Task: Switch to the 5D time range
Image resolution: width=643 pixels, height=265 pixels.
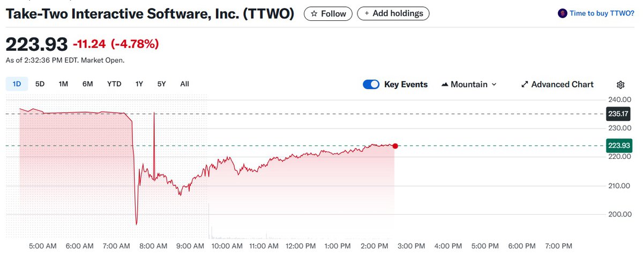Action: 40,84
